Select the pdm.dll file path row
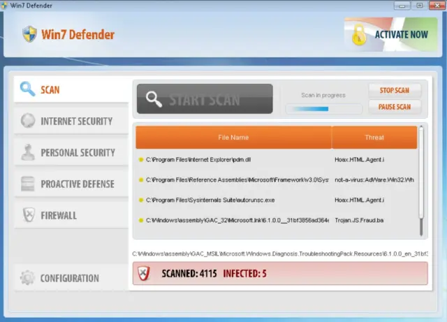This screenshot has height=322, width=447. (198, 160)
